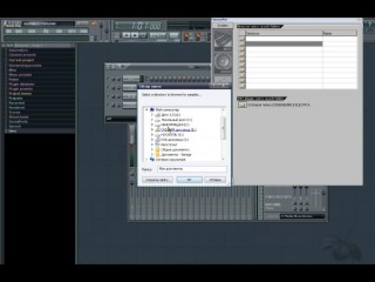375x282 pixels.
Task: Click the small icon below the second settings section header
Action: click(x=242, y=105)
